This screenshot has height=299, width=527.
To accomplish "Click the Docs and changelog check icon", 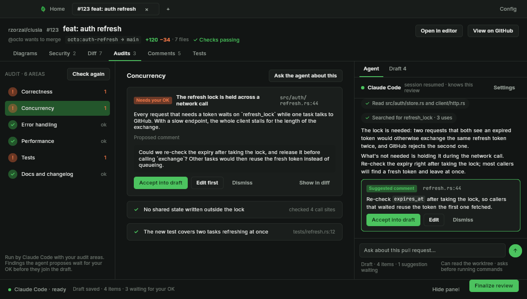I will (x=13, y=174).
